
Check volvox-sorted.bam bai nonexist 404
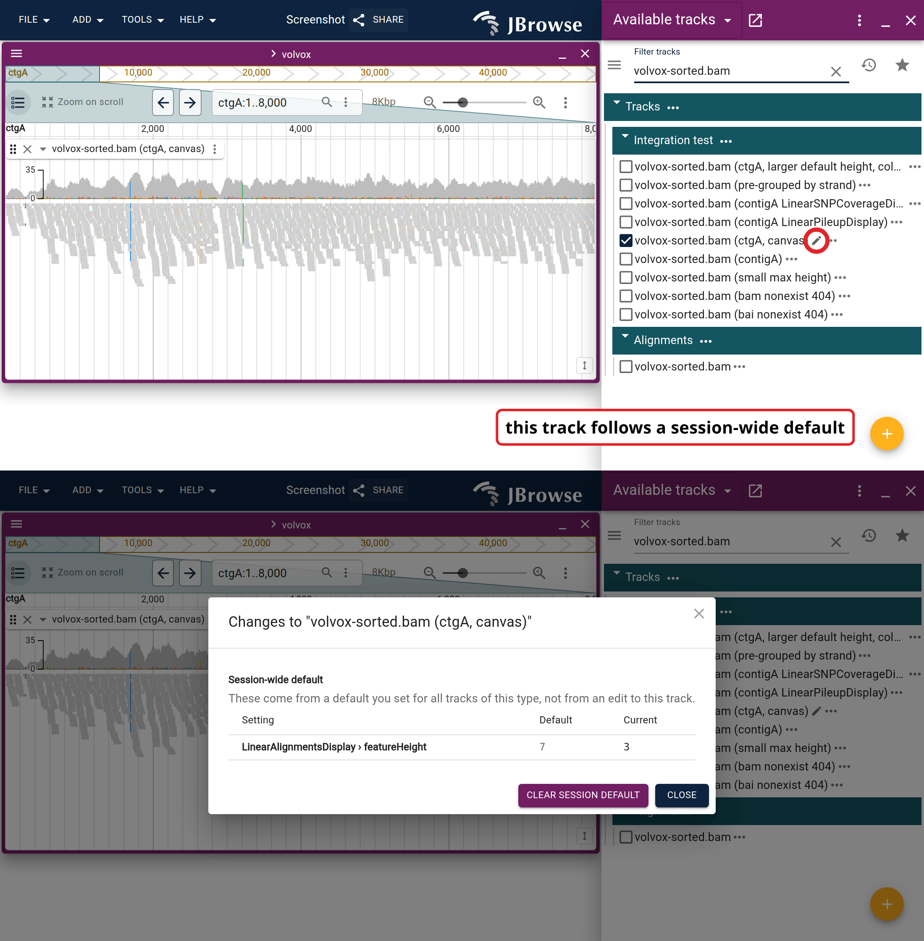[x=625, y=314]
